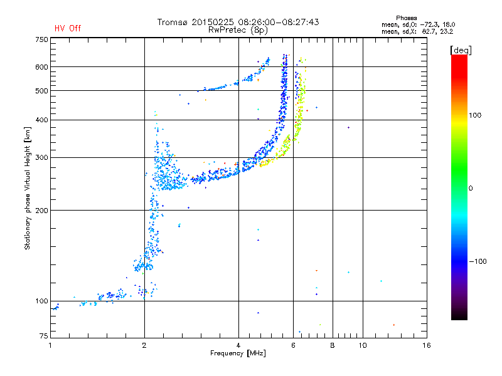Screen dimensions: 502x376
Task: Click y-axis tick label "100"
Action: tap(41, 301)
